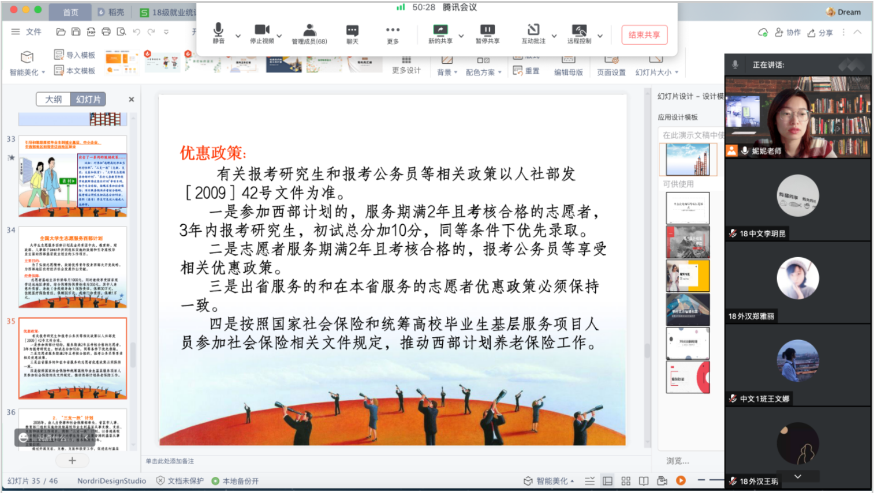Save the document with save icon
874x493 pixels.
(76, 32)
